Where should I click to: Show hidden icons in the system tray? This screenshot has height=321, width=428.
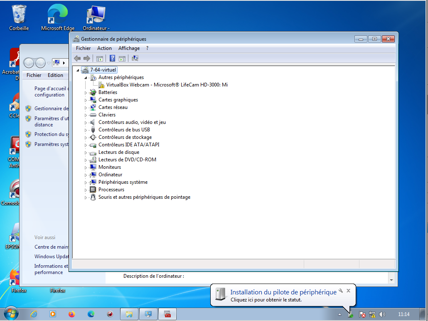[x=339, y=314]
